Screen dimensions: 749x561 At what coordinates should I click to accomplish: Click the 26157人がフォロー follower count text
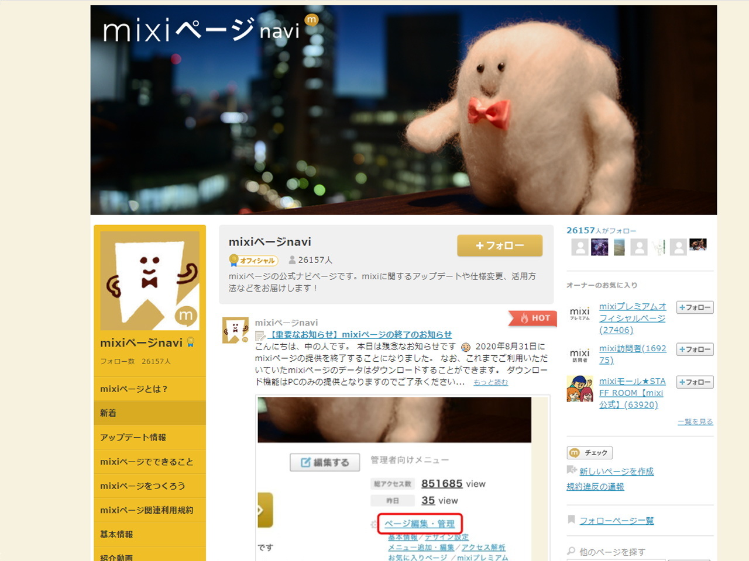(x=601, y=231)
